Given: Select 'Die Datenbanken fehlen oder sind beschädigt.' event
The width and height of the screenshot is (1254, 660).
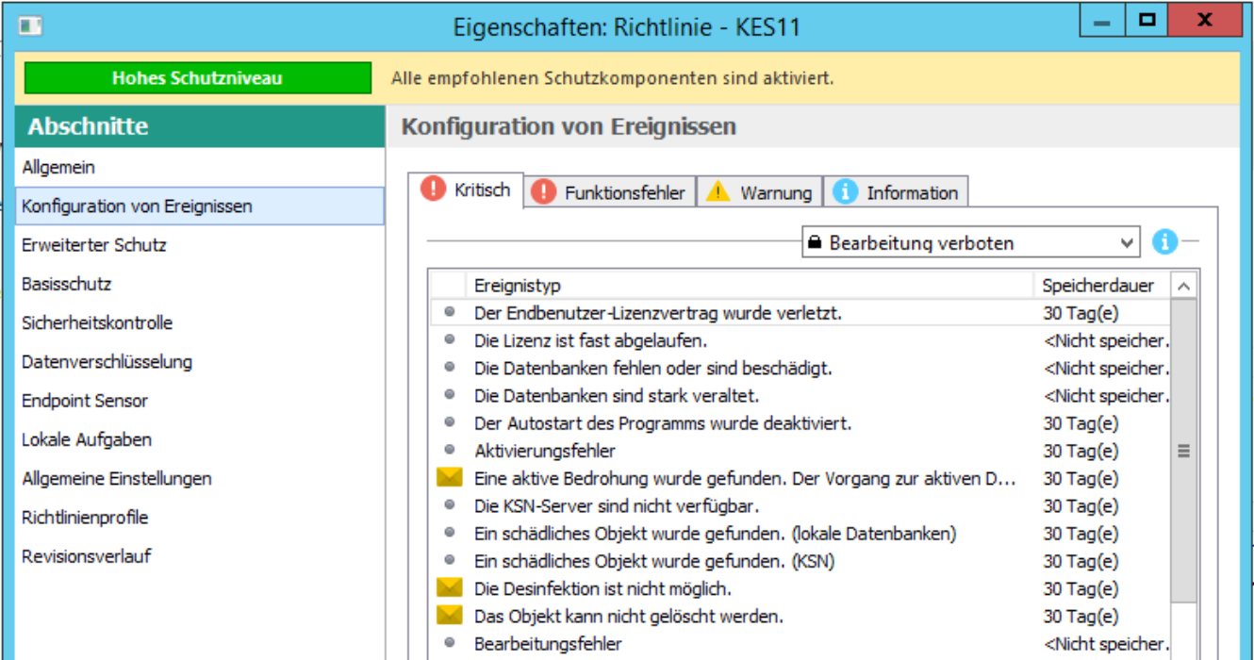Looking at the screenshot, I should [x=799, y=368].
